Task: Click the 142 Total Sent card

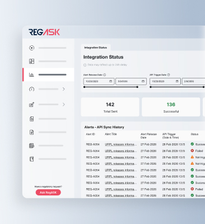Action: (110, 107)
